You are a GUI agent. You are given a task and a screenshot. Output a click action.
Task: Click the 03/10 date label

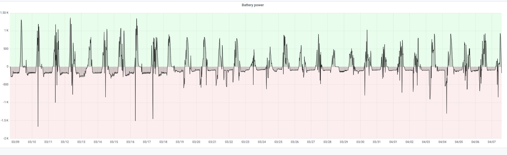pos(32,142)
